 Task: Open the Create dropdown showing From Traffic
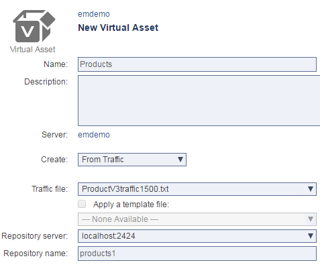pos(132,160)
